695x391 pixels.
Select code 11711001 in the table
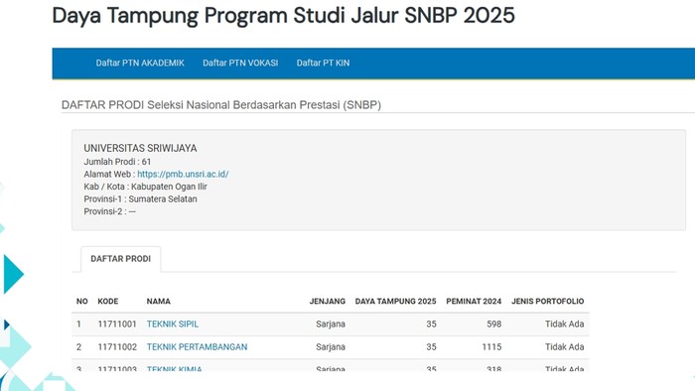pos(117,325)
